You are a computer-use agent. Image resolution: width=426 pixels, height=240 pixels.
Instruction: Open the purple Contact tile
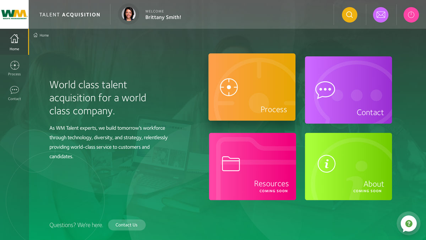click(x=348, y=90)
